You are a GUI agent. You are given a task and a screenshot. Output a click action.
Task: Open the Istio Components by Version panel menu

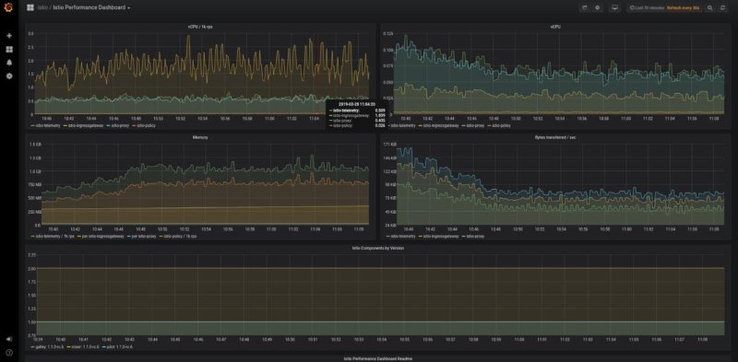pos(378,248)
